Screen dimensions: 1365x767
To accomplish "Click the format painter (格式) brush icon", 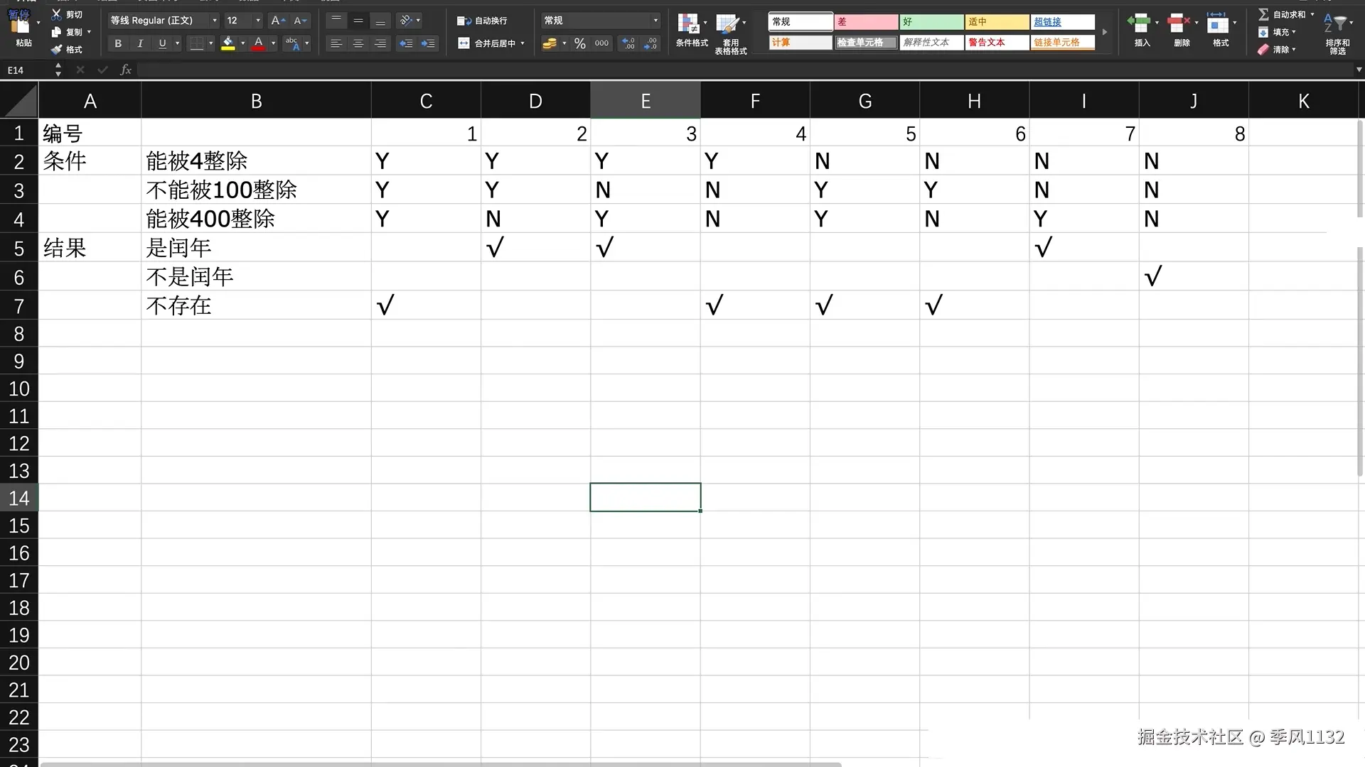I will click(57, 50).
